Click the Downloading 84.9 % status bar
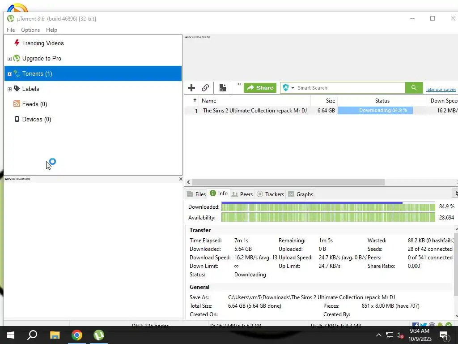 point(375,110)
